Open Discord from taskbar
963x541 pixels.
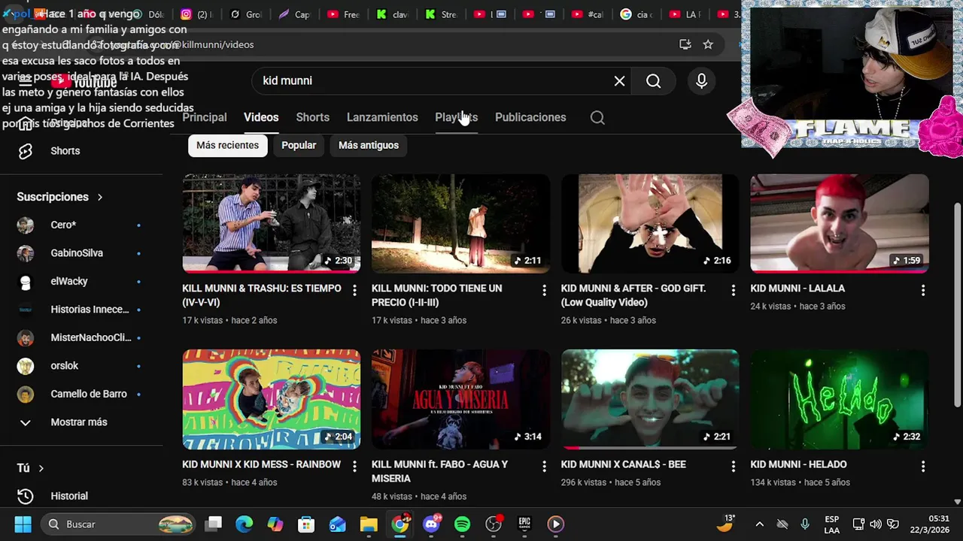coord(431,524)
